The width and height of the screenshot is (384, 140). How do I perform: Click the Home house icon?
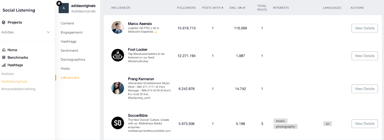[4, 50]
